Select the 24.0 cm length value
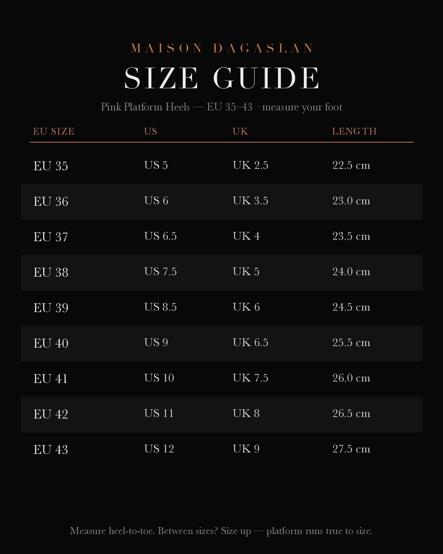The image size is (443, 554). [351, 271]
